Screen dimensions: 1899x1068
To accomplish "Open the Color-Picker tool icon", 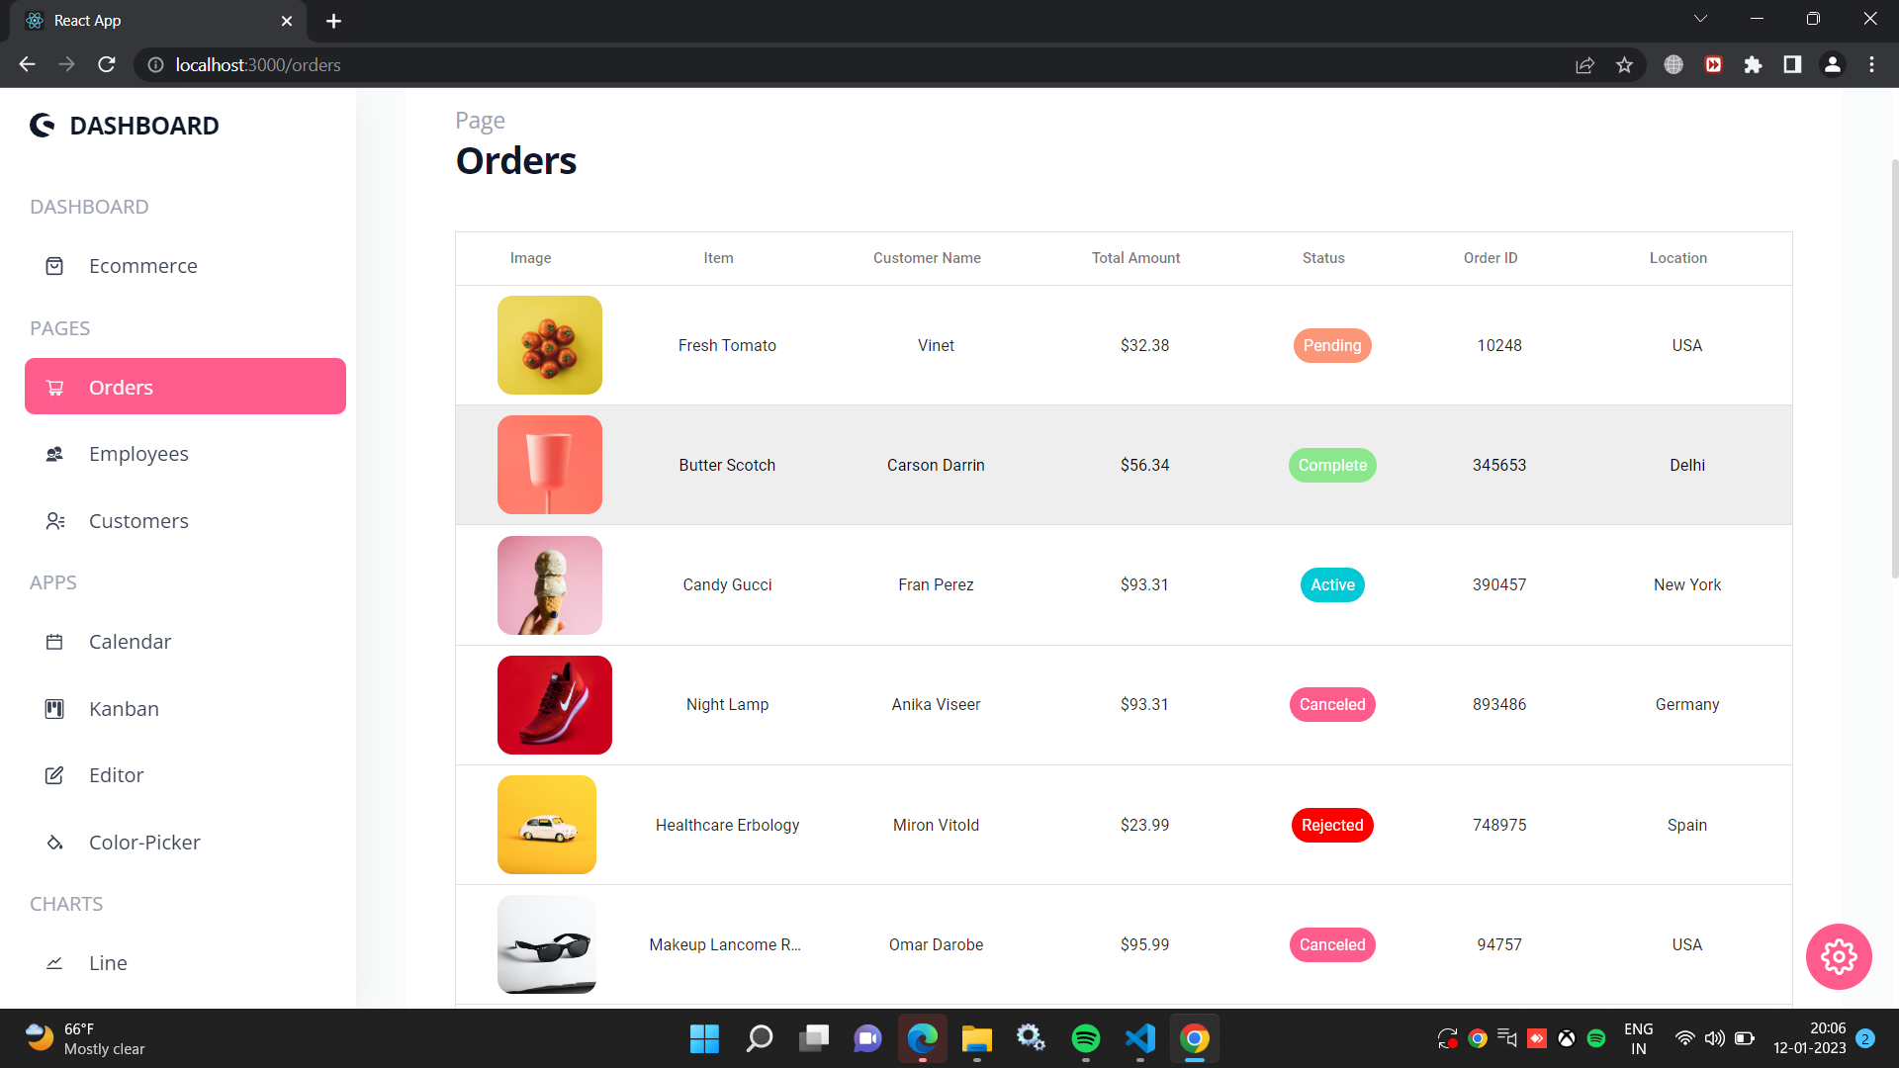I will point(54,843).
